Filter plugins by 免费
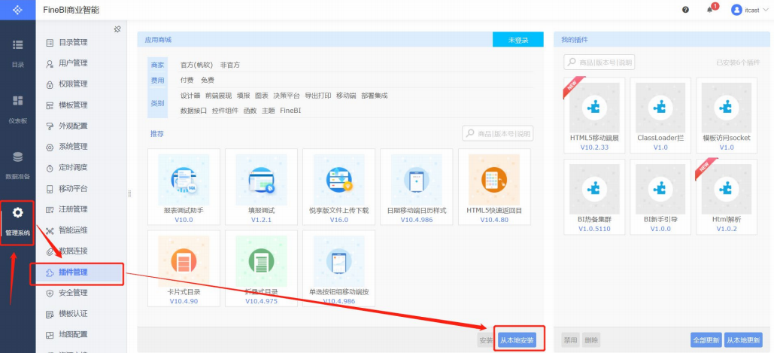The height and width of the screenshot is (353, 774). pyautogui.click(x=208, y=80)
